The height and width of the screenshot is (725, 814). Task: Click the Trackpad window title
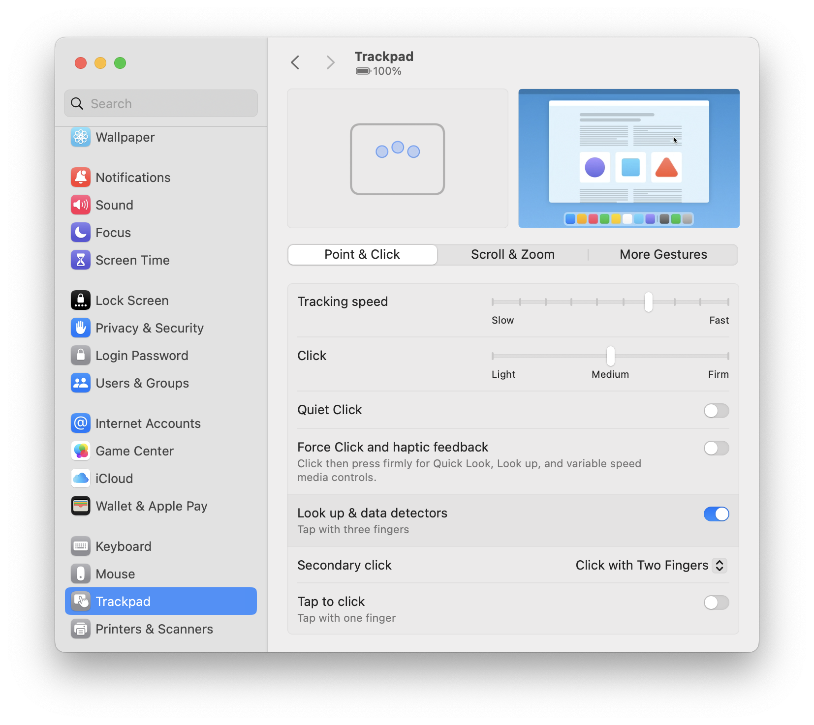click(x=384, y=57)
